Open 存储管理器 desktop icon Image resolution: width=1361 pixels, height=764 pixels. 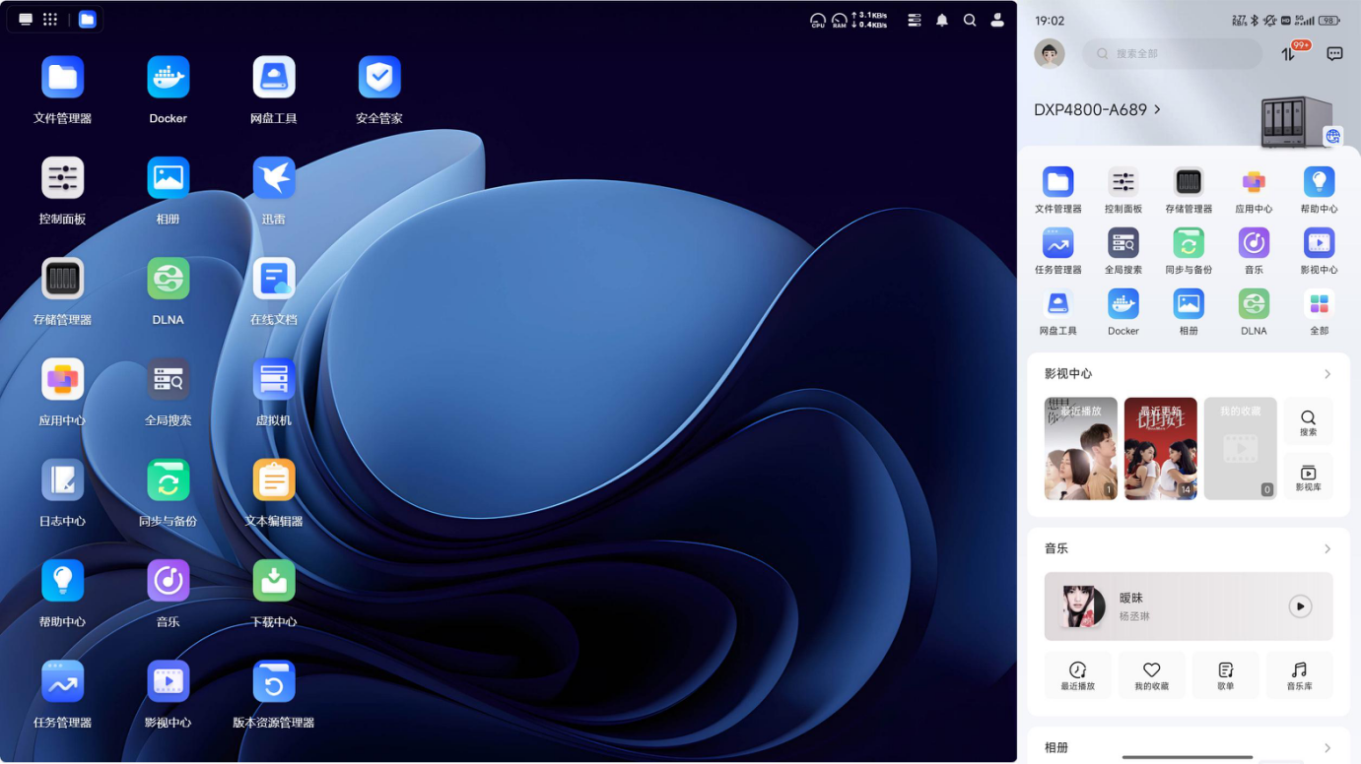(63, 279)
